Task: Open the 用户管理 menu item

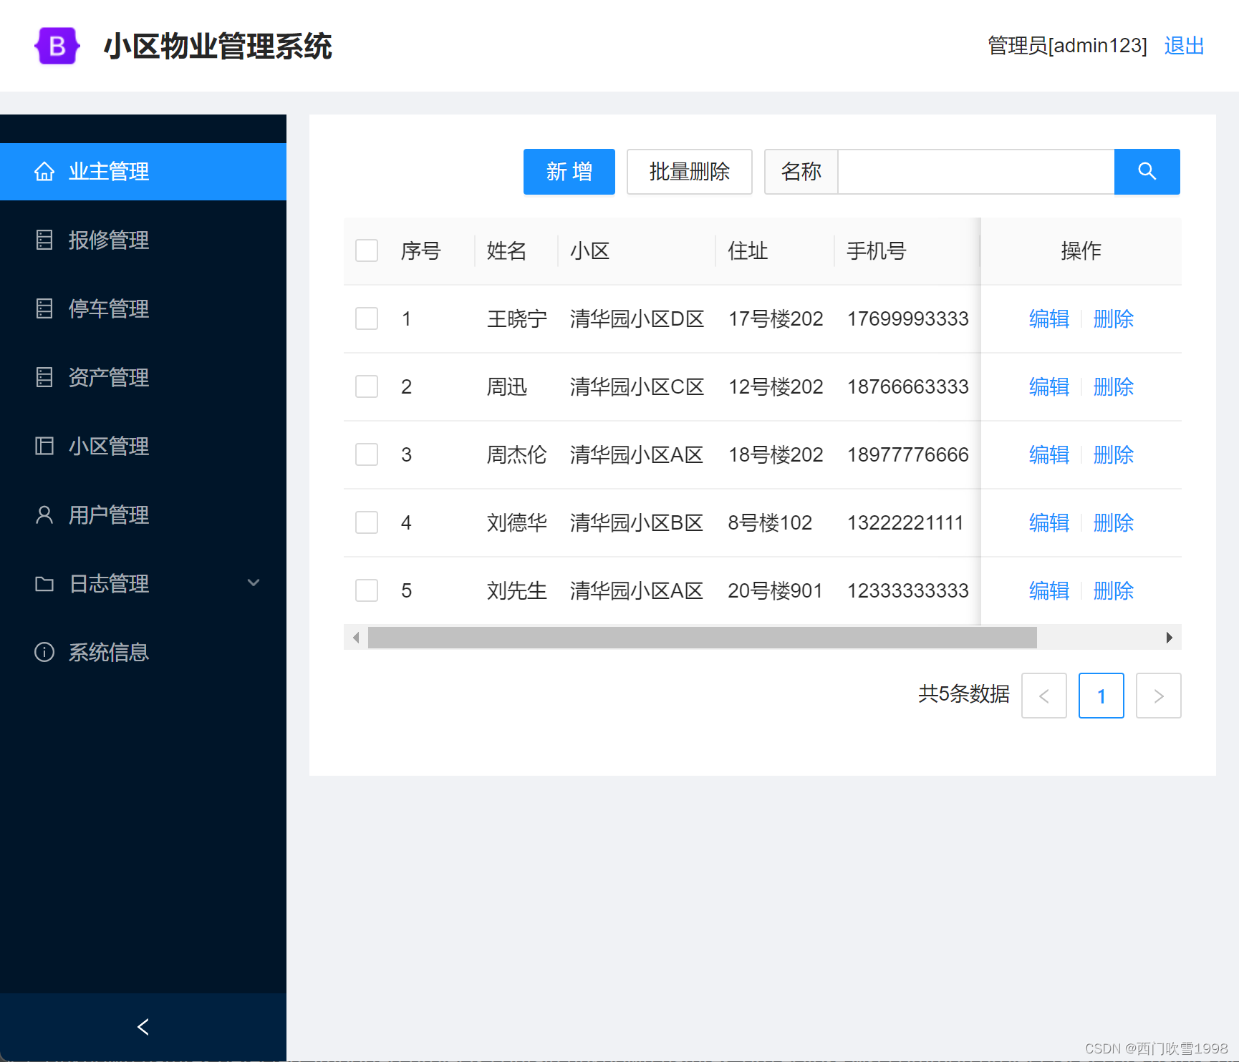Action: tap(143, 515)
